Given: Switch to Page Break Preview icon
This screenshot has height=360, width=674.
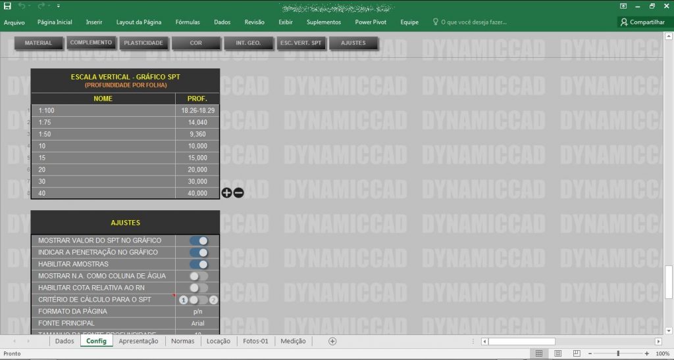Looking at the screenshot, I should coord(577,353).
